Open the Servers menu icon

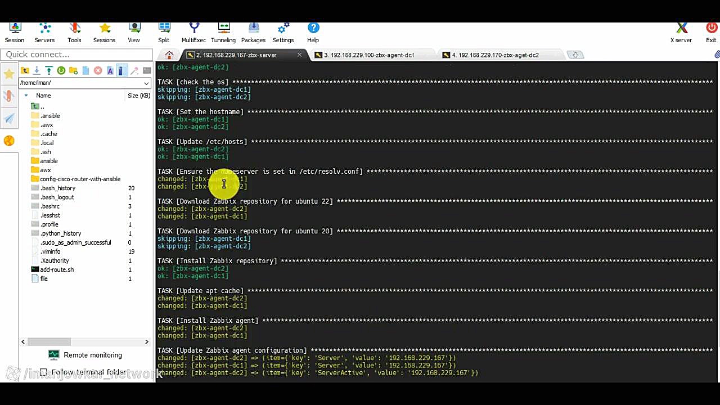(x=44, y=33)
